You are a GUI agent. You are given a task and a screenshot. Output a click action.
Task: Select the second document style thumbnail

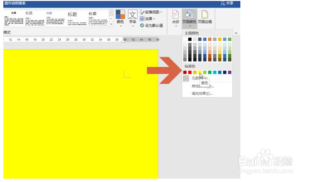point(35,18)
